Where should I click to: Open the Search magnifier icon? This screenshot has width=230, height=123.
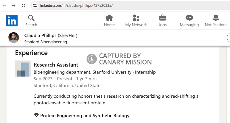click(x=31, y=18)
